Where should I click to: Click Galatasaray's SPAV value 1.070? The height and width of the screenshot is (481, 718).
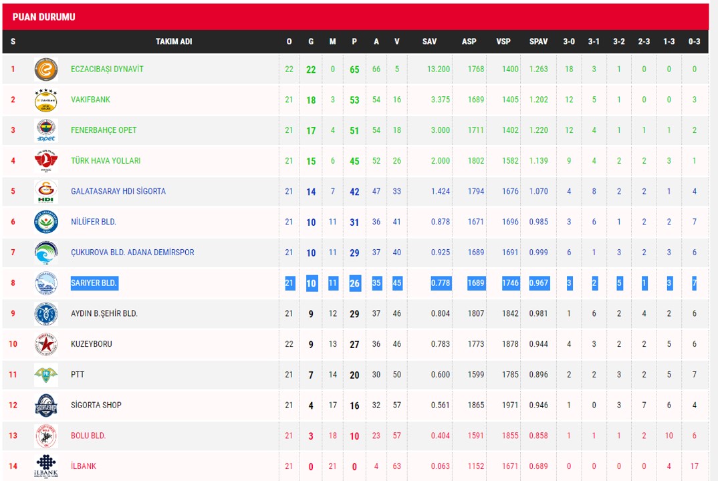pyautogui.click(x=539, y=191)
